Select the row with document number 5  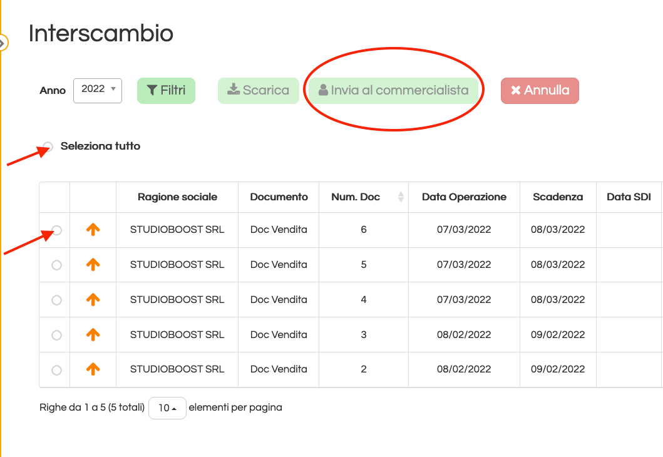coord(57,265)
